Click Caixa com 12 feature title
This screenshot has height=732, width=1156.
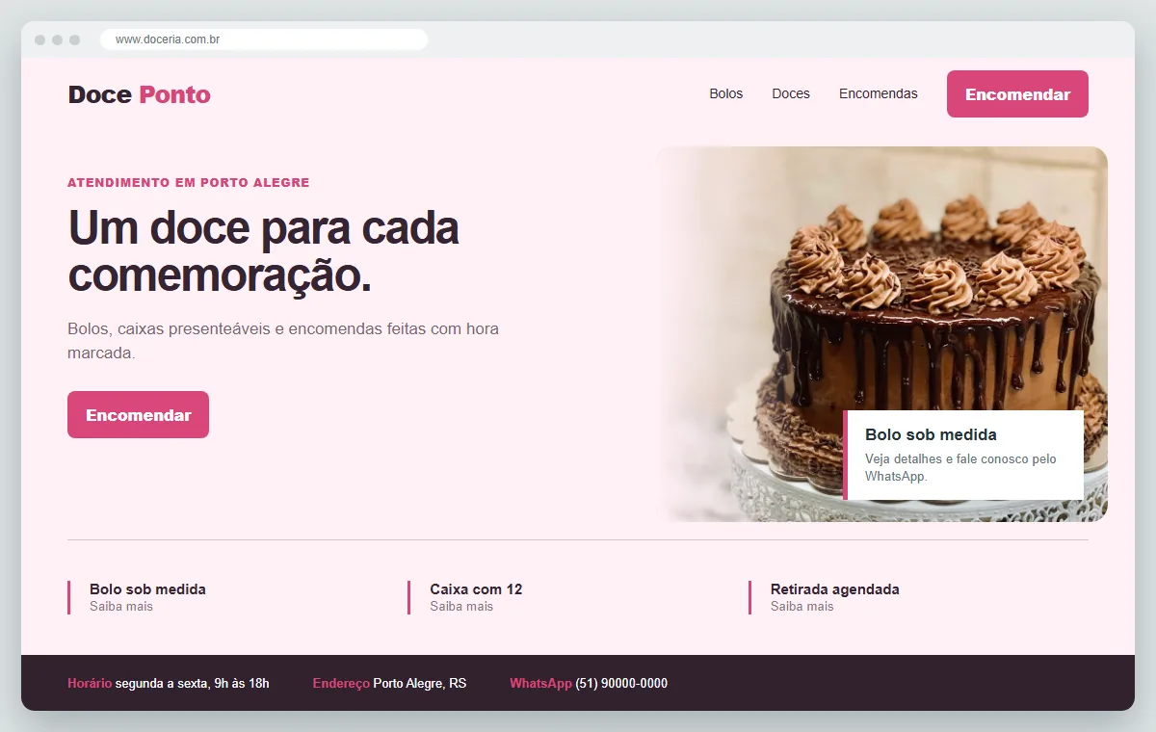pyautogui.click(x=476, y=589)
